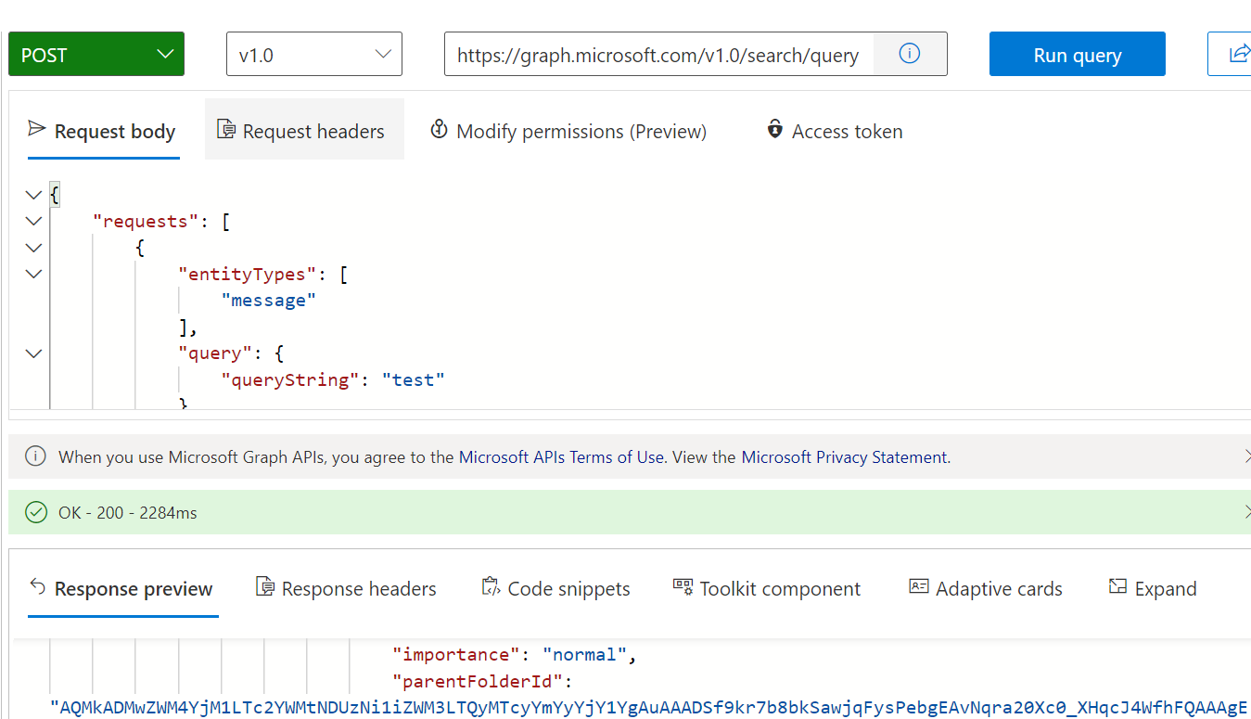Click the share icon next to Run query
The image size is (1251, 719).
[x=1239, y=54]
